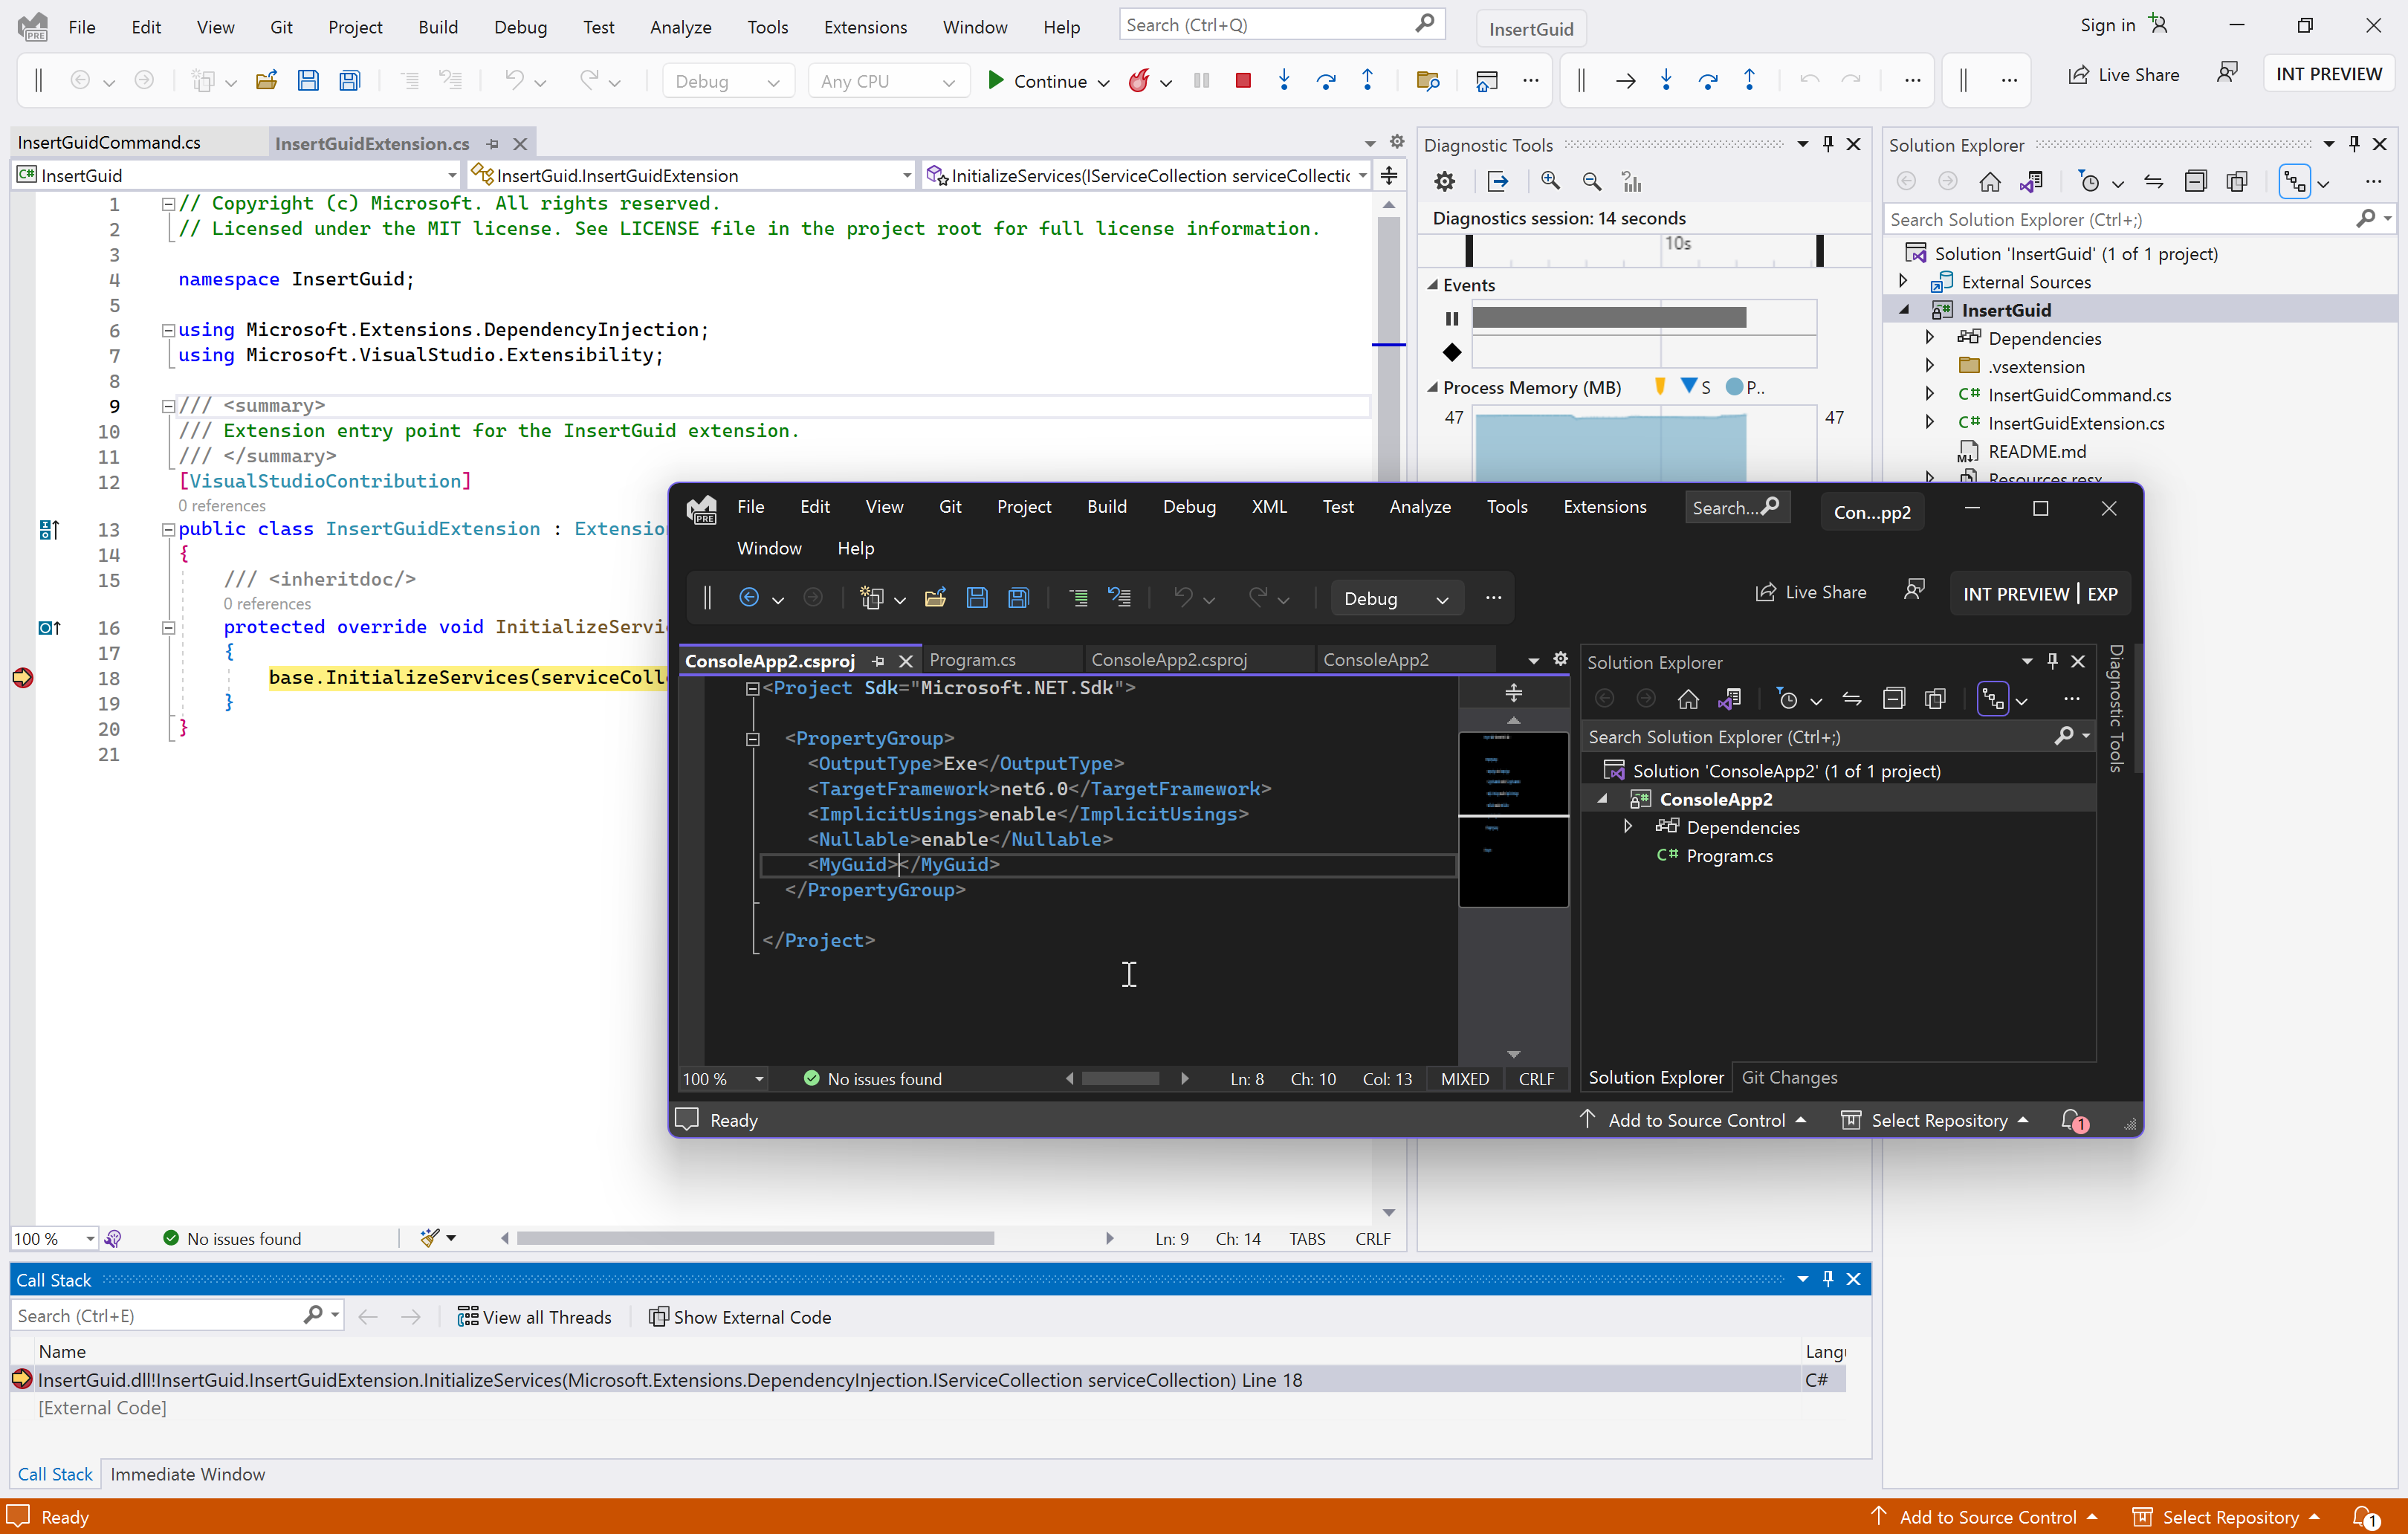
Task: Click the Search Solution Explorer field for InsertGuid
Action: pos(2120,219)
